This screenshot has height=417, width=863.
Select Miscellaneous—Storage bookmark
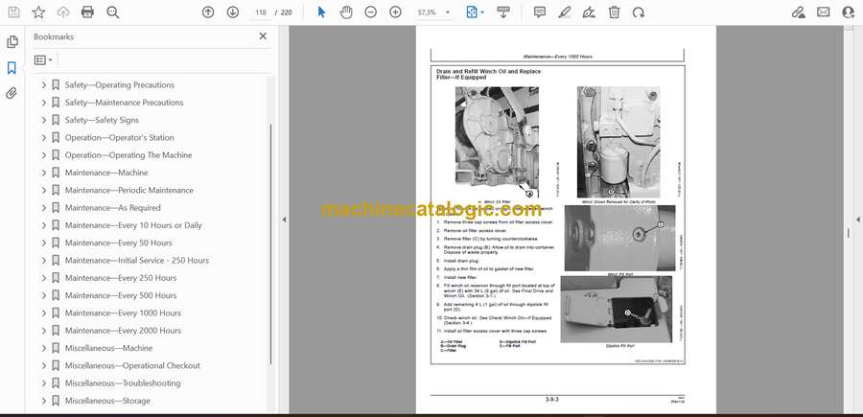click(107, 401)
